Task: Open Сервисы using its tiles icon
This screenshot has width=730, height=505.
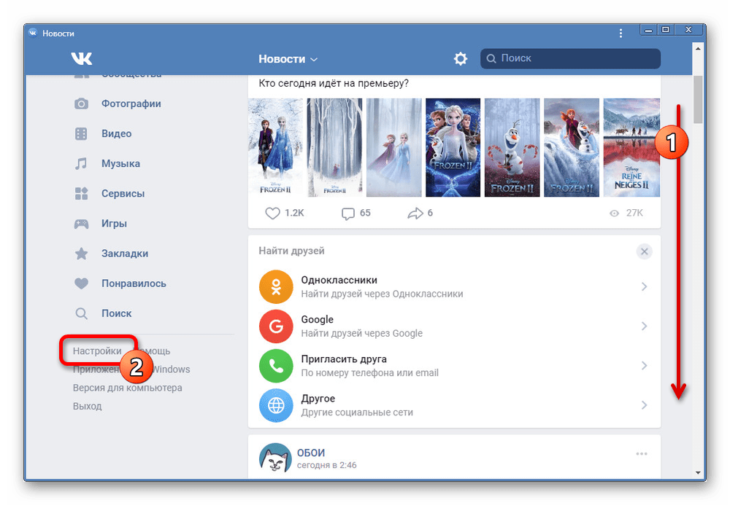Action: [x=81, y=194]
